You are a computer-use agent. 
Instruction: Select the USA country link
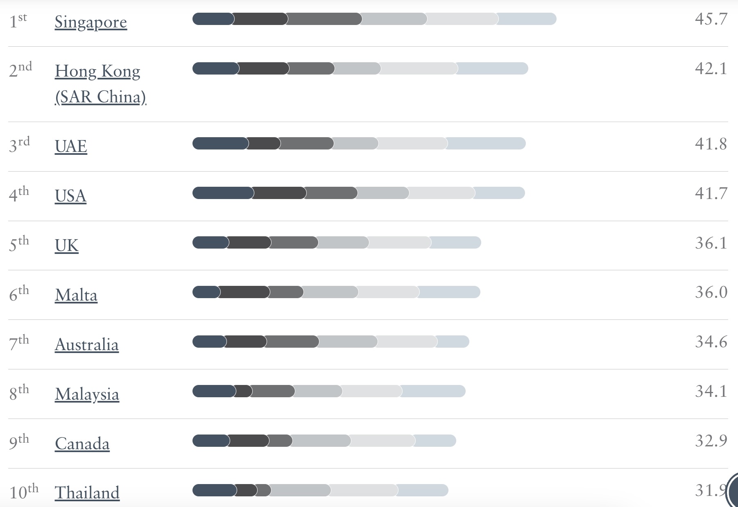point(70,196)
